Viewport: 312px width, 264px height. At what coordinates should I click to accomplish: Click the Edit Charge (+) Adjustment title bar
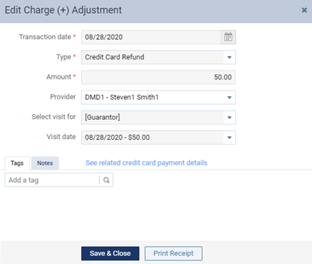pos(156,12)
